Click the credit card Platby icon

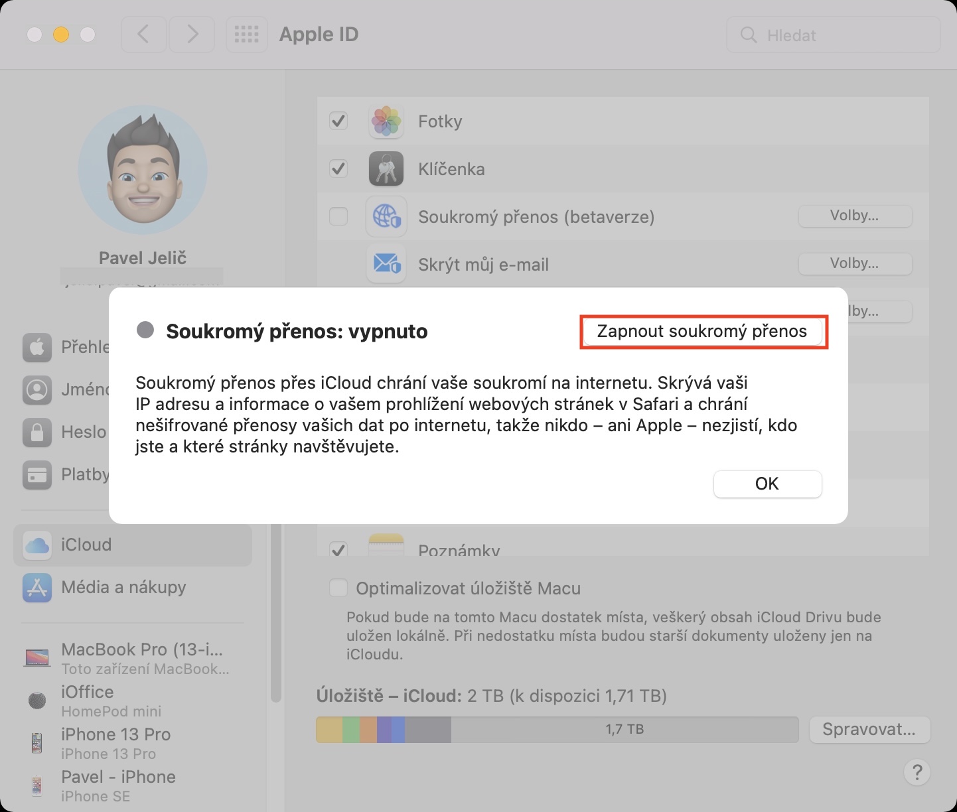pos(37,475)
